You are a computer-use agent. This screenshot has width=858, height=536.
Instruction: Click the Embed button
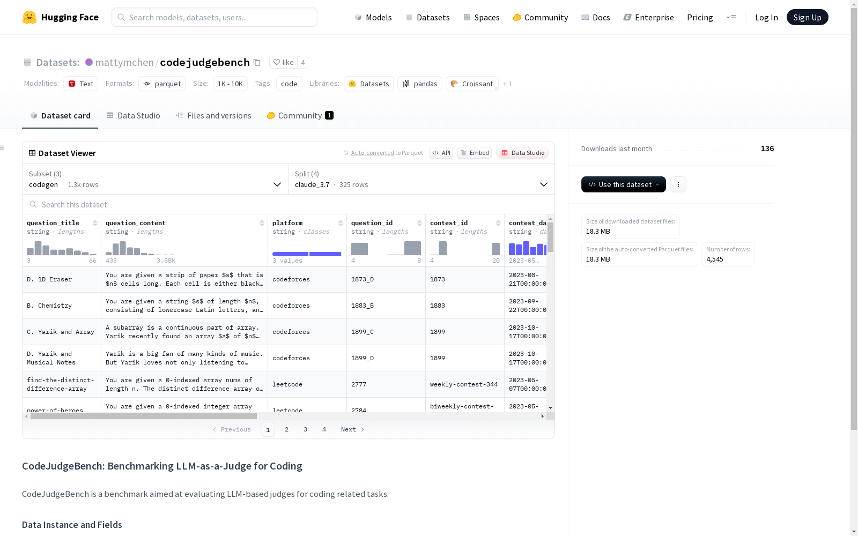tap(475, 153)
